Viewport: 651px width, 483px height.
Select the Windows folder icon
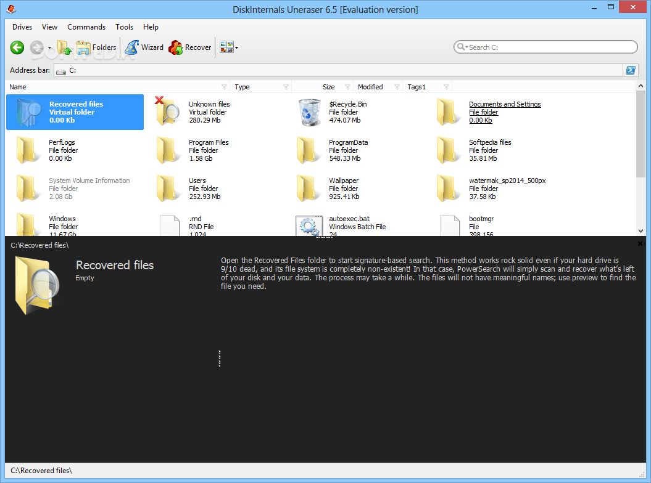coord(28,224)
